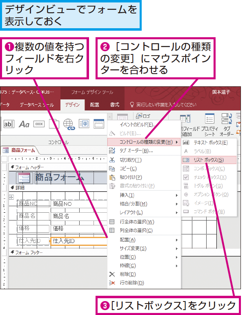Choose 行の削除(D) from context menu

point(144,283)
